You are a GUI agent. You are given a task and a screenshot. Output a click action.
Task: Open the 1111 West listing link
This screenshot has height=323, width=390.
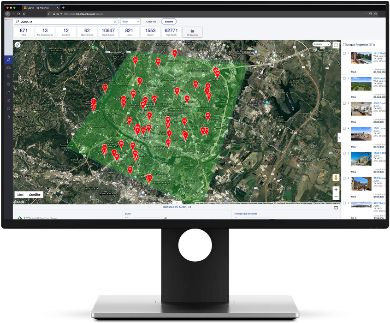coord(379,53)
